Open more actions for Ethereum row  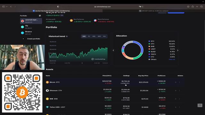(x=180, y=90)
